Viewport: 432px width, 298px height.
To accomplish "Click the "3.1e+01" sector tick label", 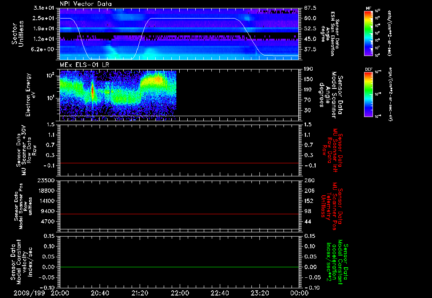I will click(43, 8).
